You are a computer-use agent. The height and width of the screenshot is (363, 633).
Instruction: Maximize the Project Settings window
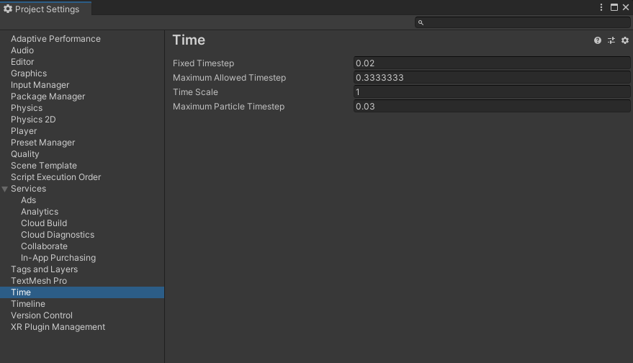[614, 7]
